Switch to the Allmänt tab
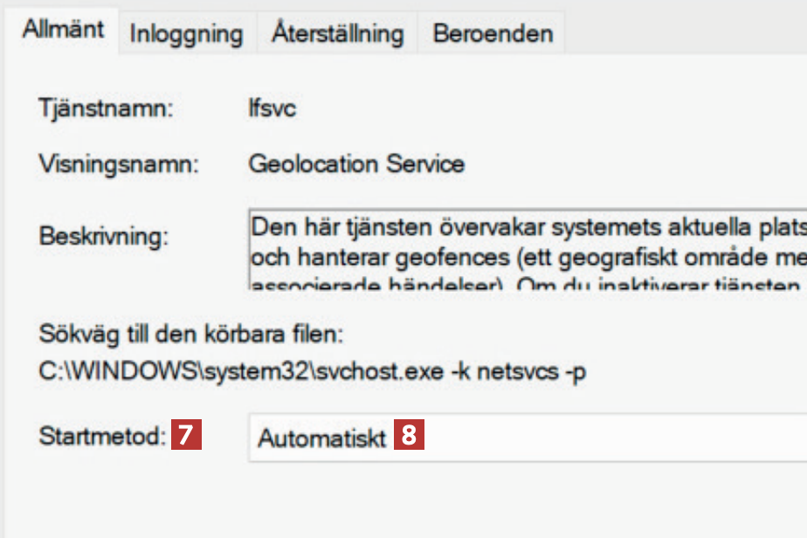The width and height of the screenshot is (807, 538). (x=63, y=30)
